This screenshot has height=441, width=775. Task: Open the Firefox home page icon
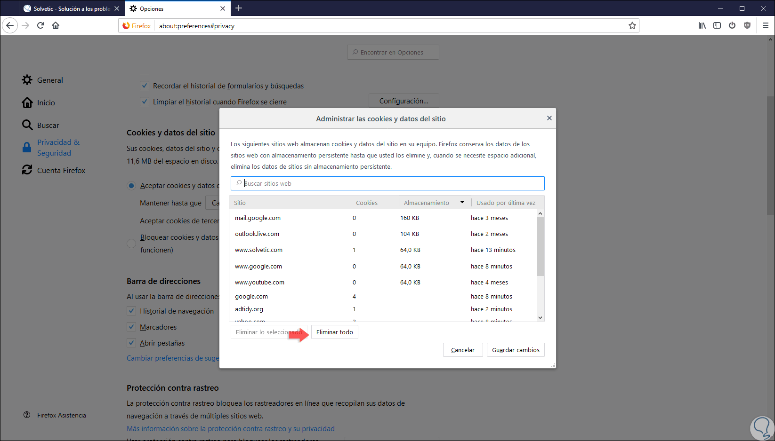[x=56, y=25]
